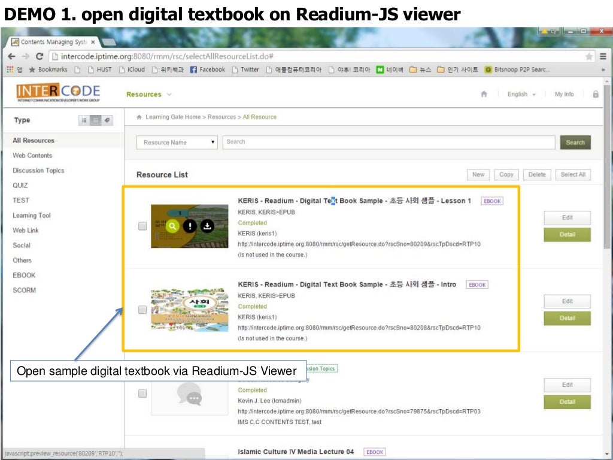
Task: Click Edit for Kevin J. Lee resource
Action: [x=568, y=385]
